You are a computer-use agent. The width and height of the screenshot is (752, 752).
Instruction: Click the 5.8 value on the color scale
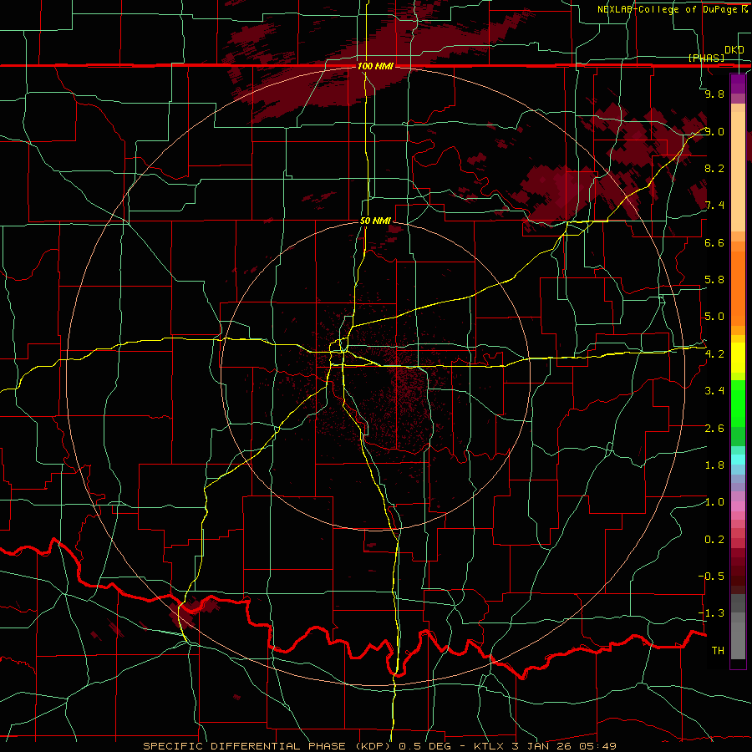714,280
